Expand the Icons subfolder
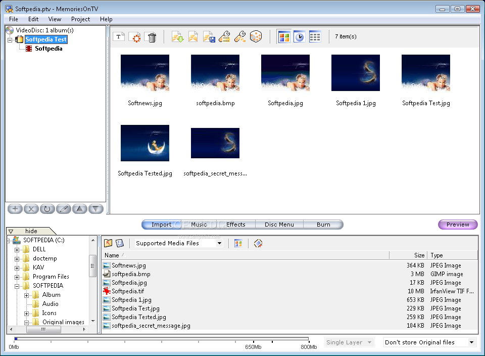This screenshot has height=356, width=485. (27, 314)
